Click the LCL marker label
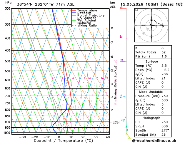The image size is (185, 143). click(x=116, y=122)
